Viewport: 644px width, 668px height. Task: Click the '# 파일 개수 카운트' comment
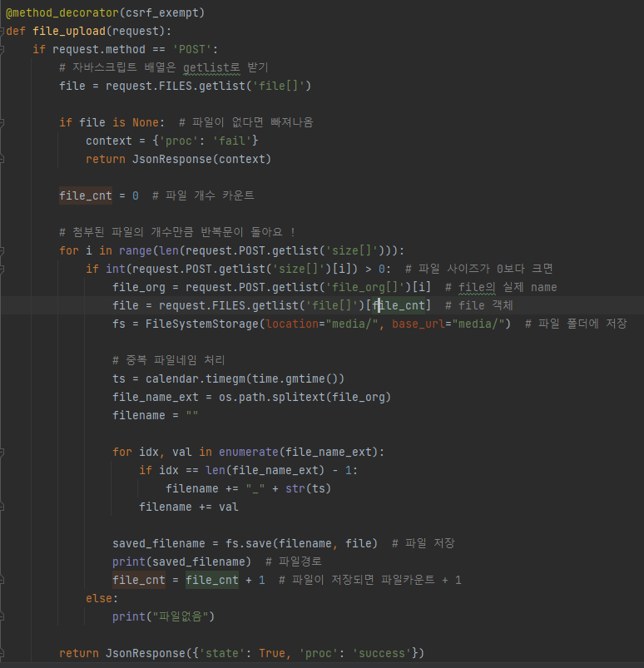203,196
